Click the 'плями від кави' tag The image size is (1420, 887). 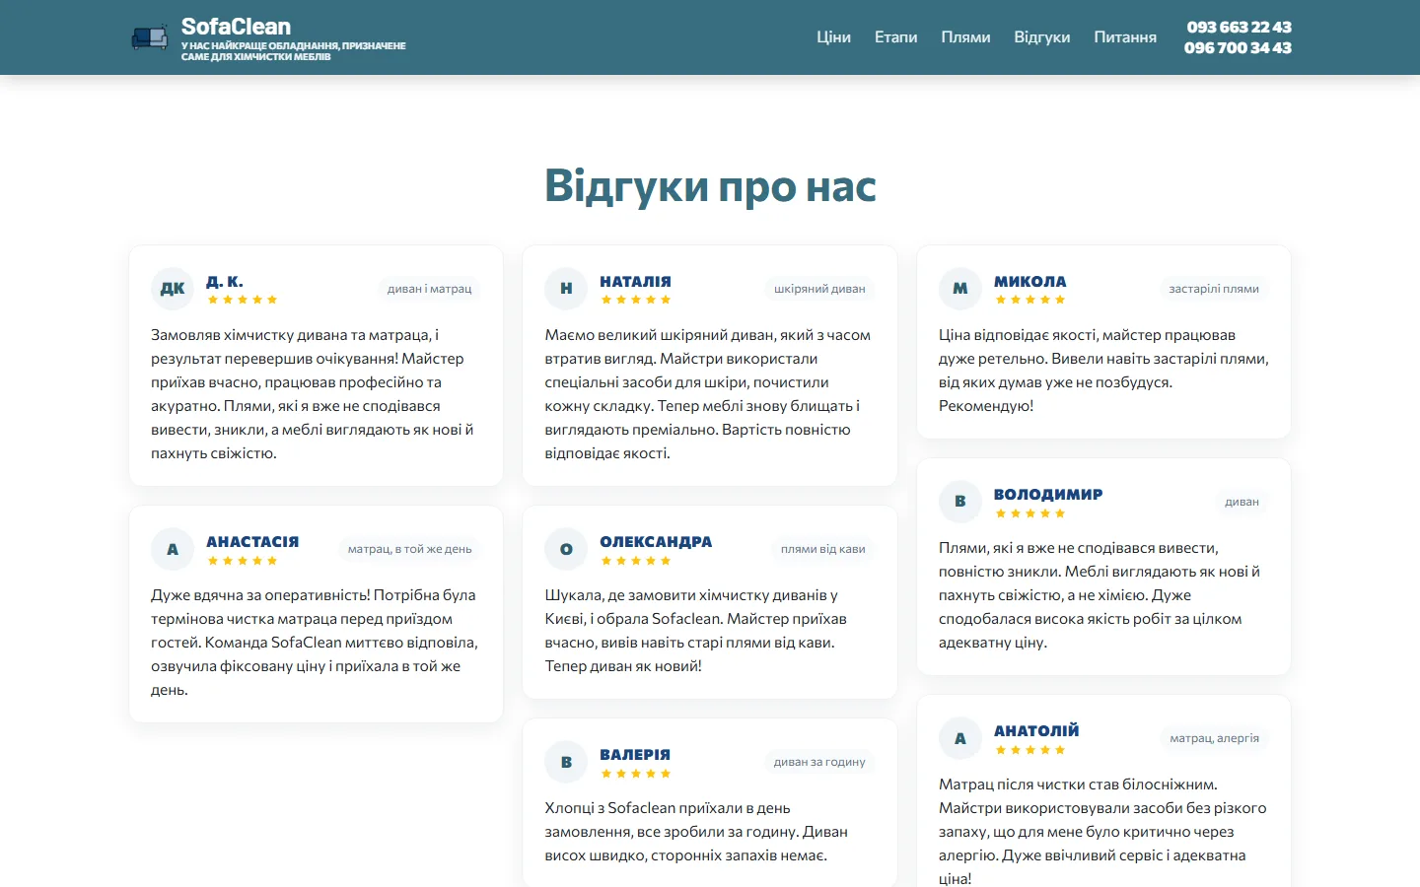click(x=822, y=549)
